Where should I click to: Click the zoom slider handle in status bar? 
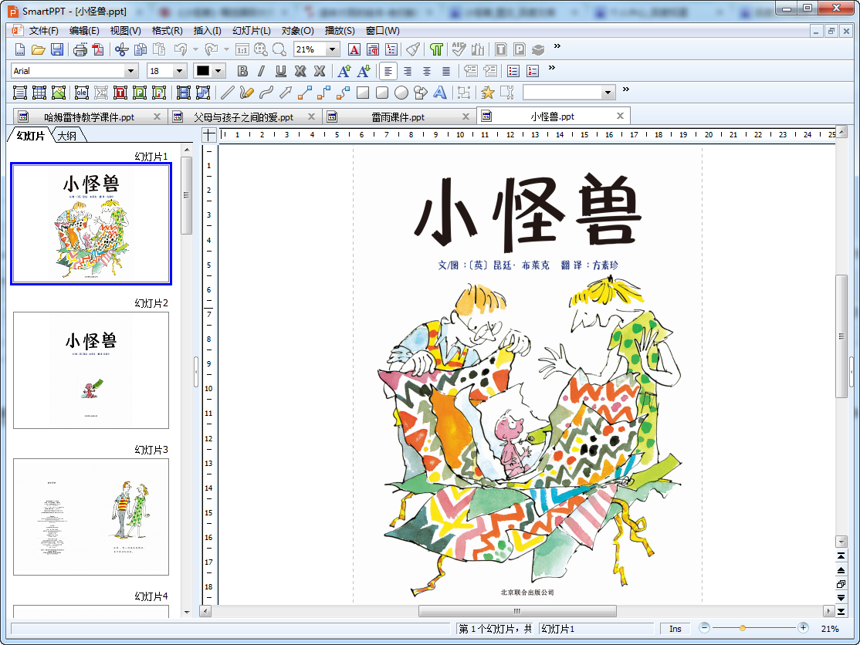742,629
